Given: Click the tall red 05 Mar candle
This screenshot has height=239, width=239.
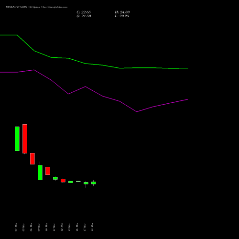Looking at the screenshot, I should 25,139.
